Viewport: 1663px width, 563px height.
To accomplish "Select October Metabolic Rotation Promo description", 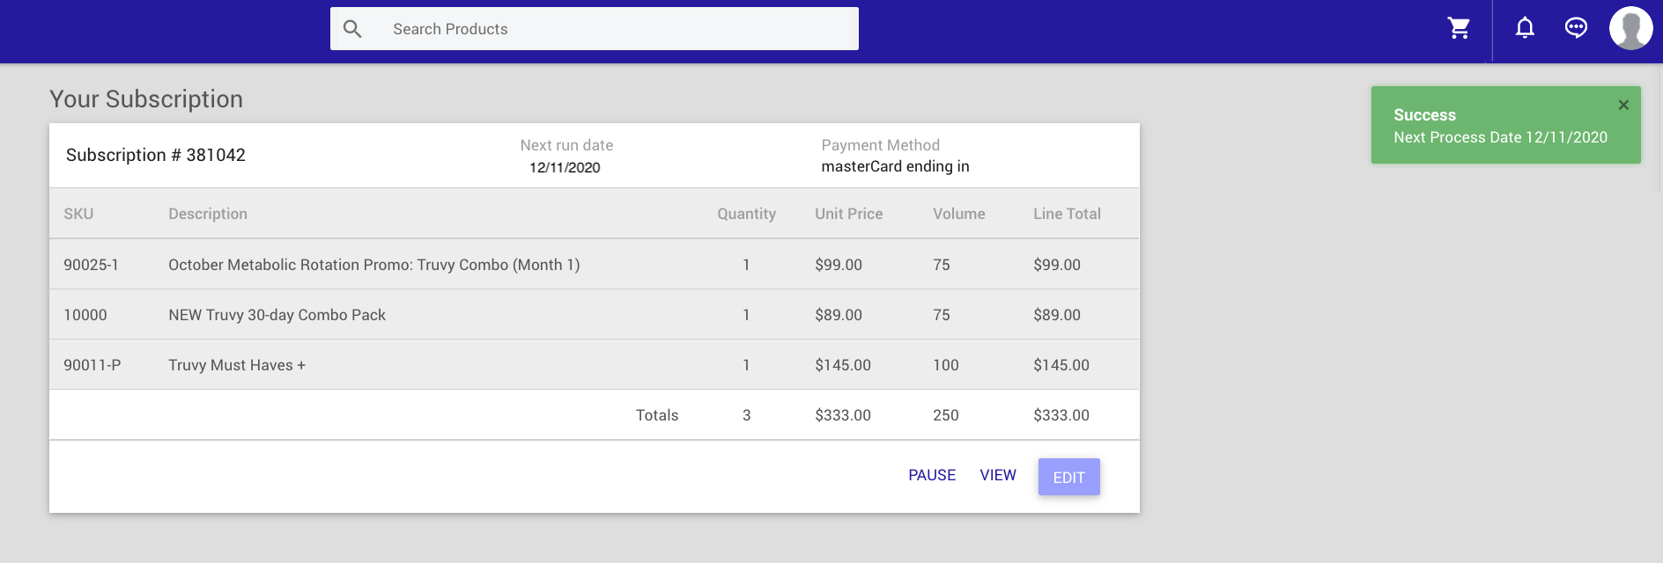I will point(373,265).
